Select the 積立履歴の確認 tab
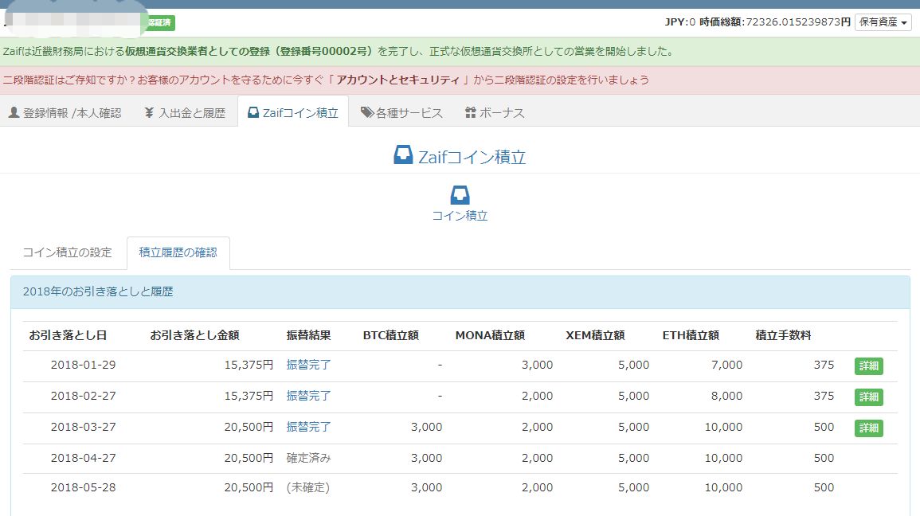920x516 pixels. coord(178,252)
